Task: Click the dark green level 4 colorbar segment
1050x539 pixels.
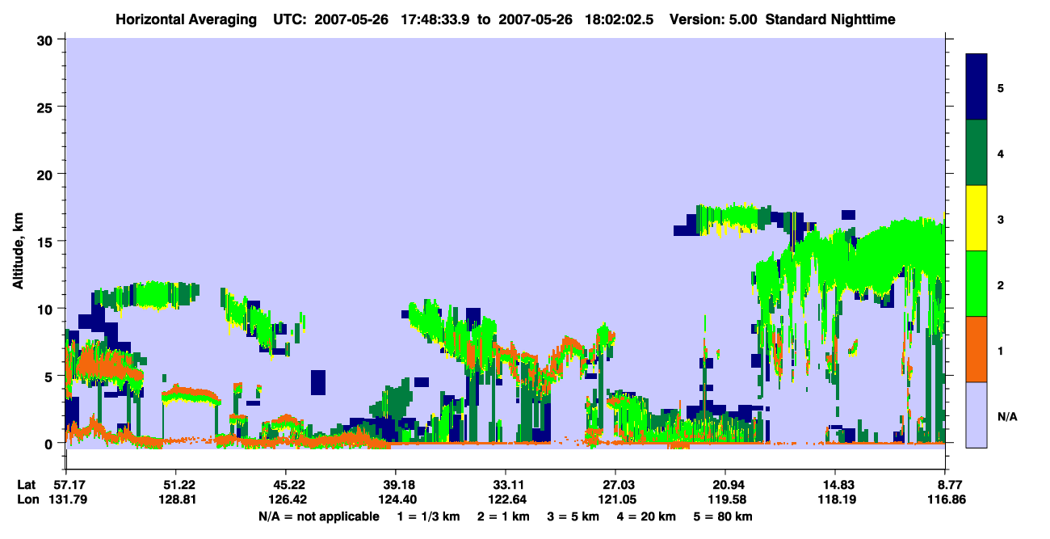Action: pyautogui.click(x=976, y=153)
